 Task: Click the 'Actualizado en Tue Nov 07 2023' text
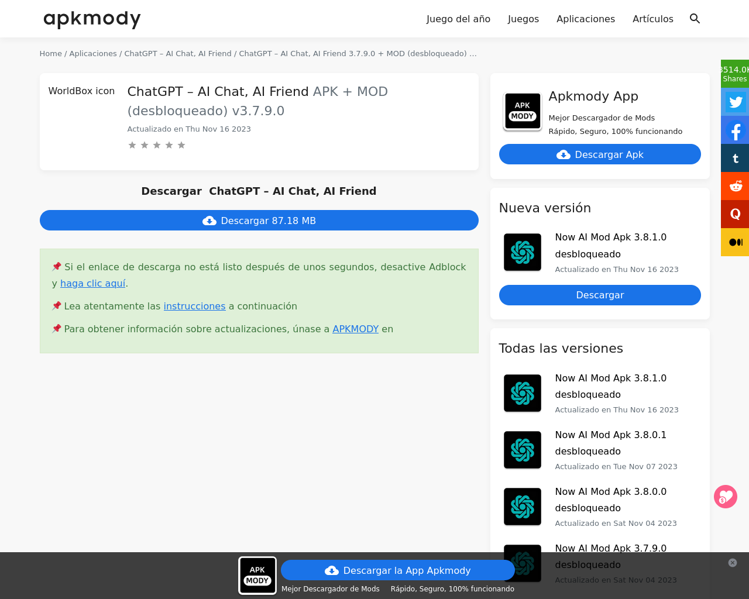[x=616, y=466]
